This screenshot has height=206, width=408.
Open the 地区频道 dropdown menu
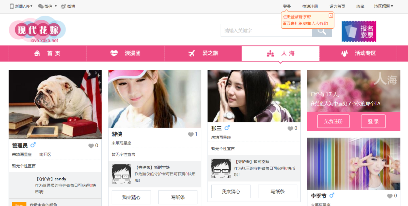(x=383, y=6)
